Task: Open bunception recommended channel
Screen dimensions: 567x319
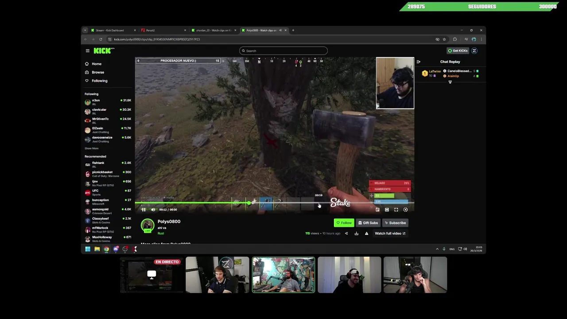Action: 108,202
